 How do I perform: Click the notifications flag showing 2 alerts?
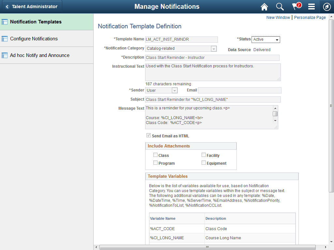point(296,7)
